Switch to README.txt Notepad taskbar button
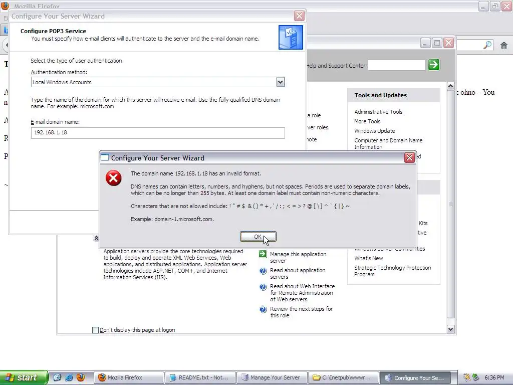The image size is (513, 385). coord(200,377)
